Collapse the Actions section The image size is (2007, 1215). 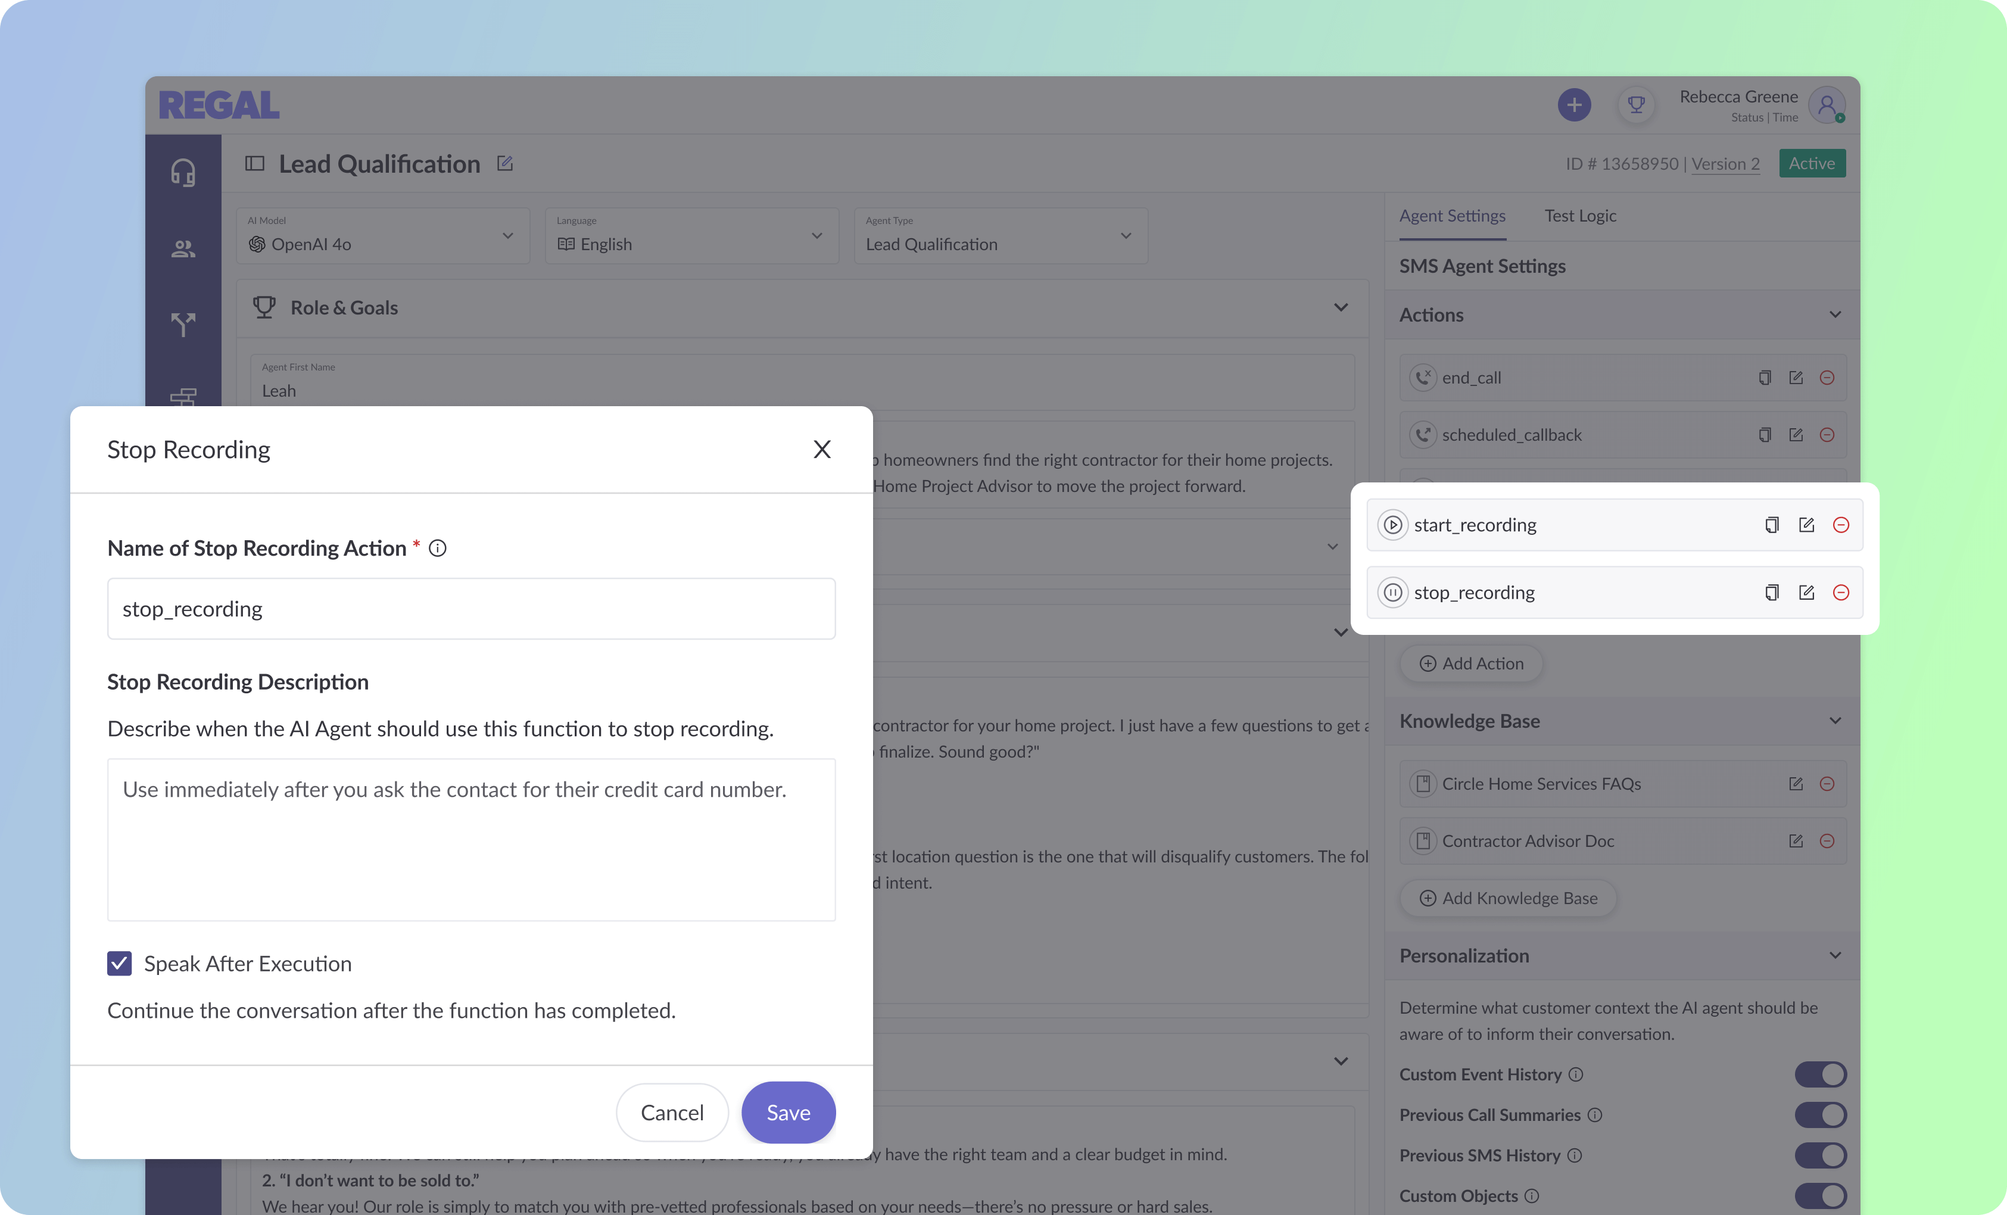pyautogui.click(x=1835, y=315)
